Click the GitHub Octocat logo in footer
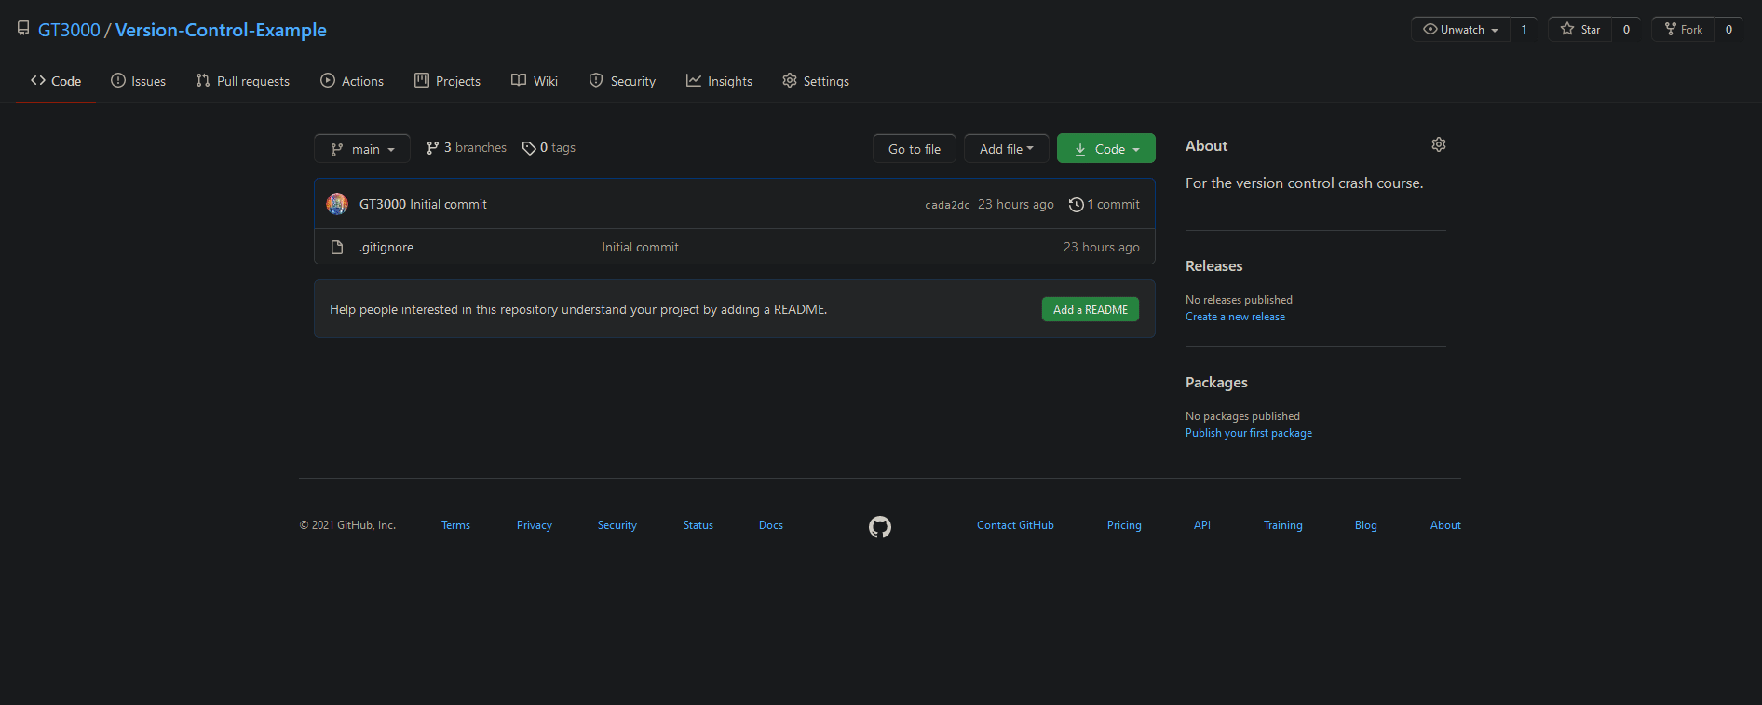 pos(880,527)
